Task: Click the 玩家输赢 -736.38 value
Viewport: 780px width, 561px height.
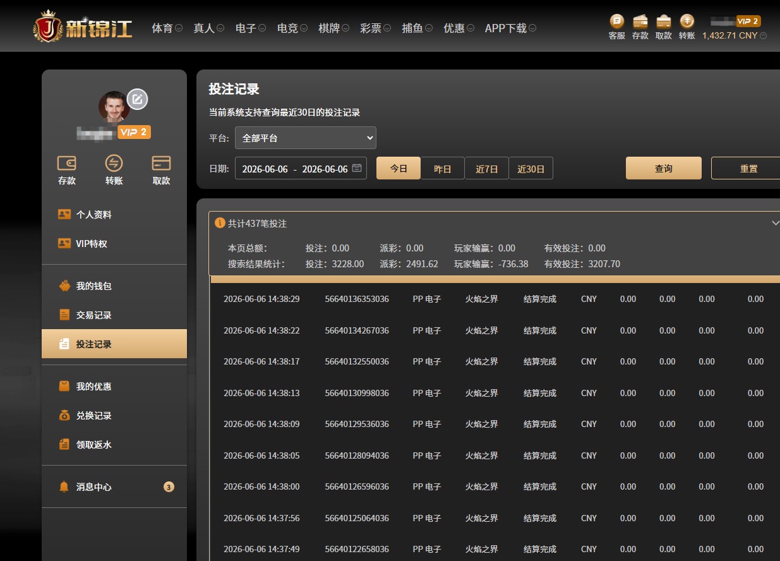Action: pyautogui.click(x=513, y=264)
